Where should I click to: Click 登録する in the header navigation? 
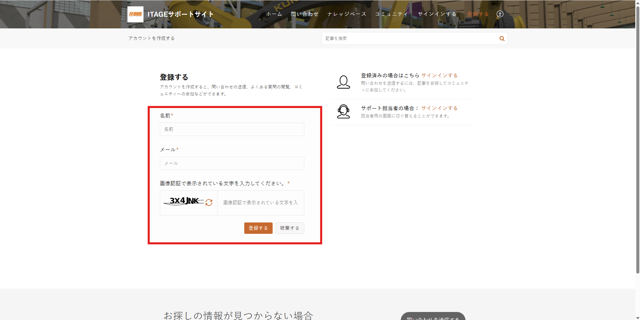[478, 14]
